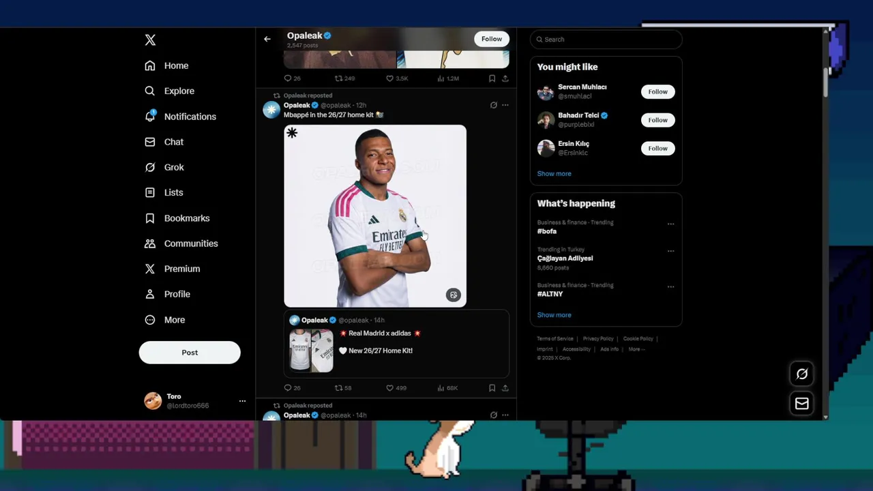Open the floating Messages envelope button
Image resolution: width=873 pixels, height=491 pixels.
tap(802, 404)
